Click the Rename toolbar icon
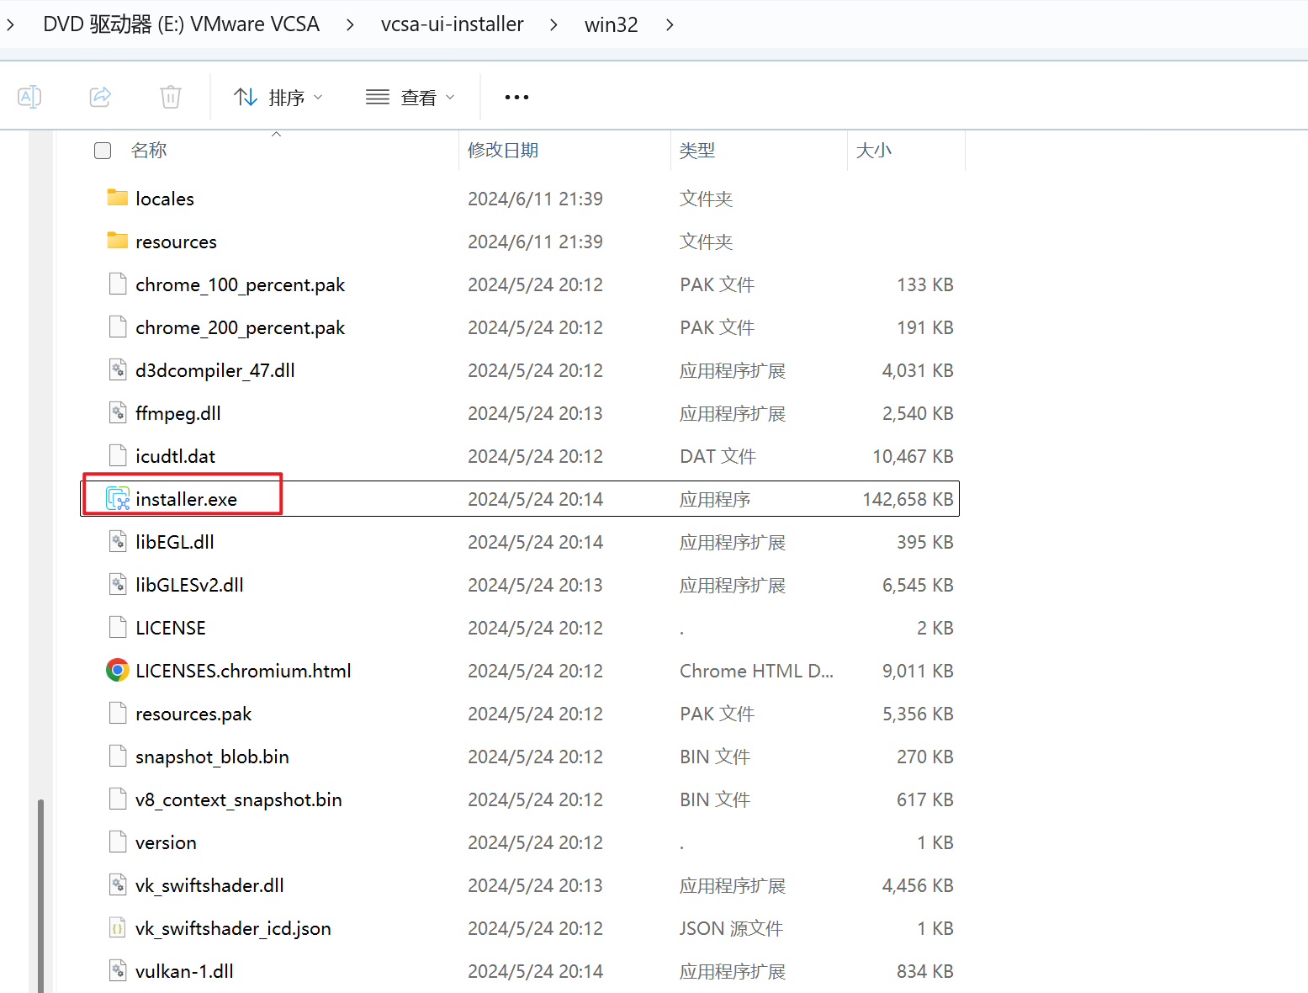Image resolution: width=1308 pixels, height=993 pixels. pyautogui.click(x=29, y=97)
